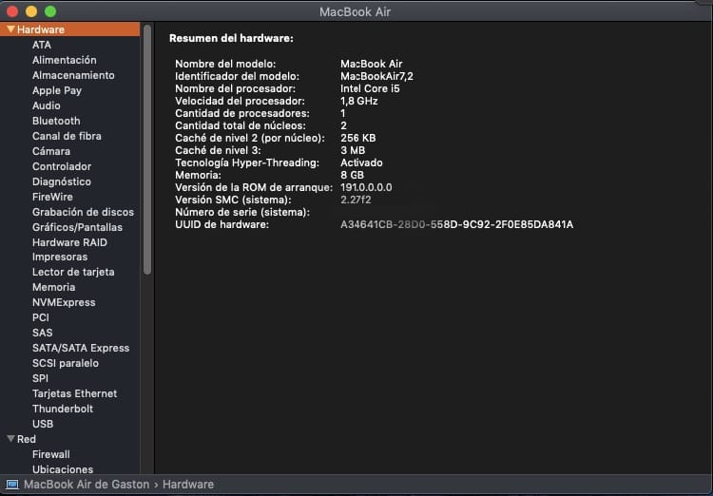The width and height of the screenshot is (713, 496).
Task: Select PCI in the sidebar
Action: click(41, 317)
